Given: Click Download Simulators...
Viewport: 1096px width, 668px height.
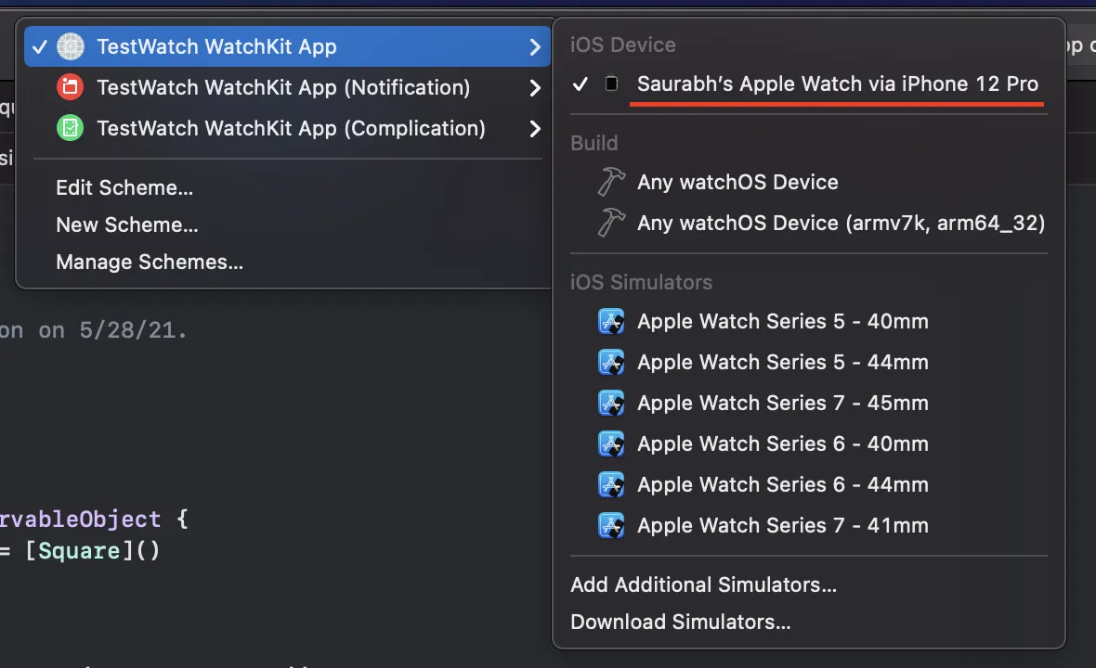Looking at the screenshot, I should pyautogui.click(x=680, y=622).
